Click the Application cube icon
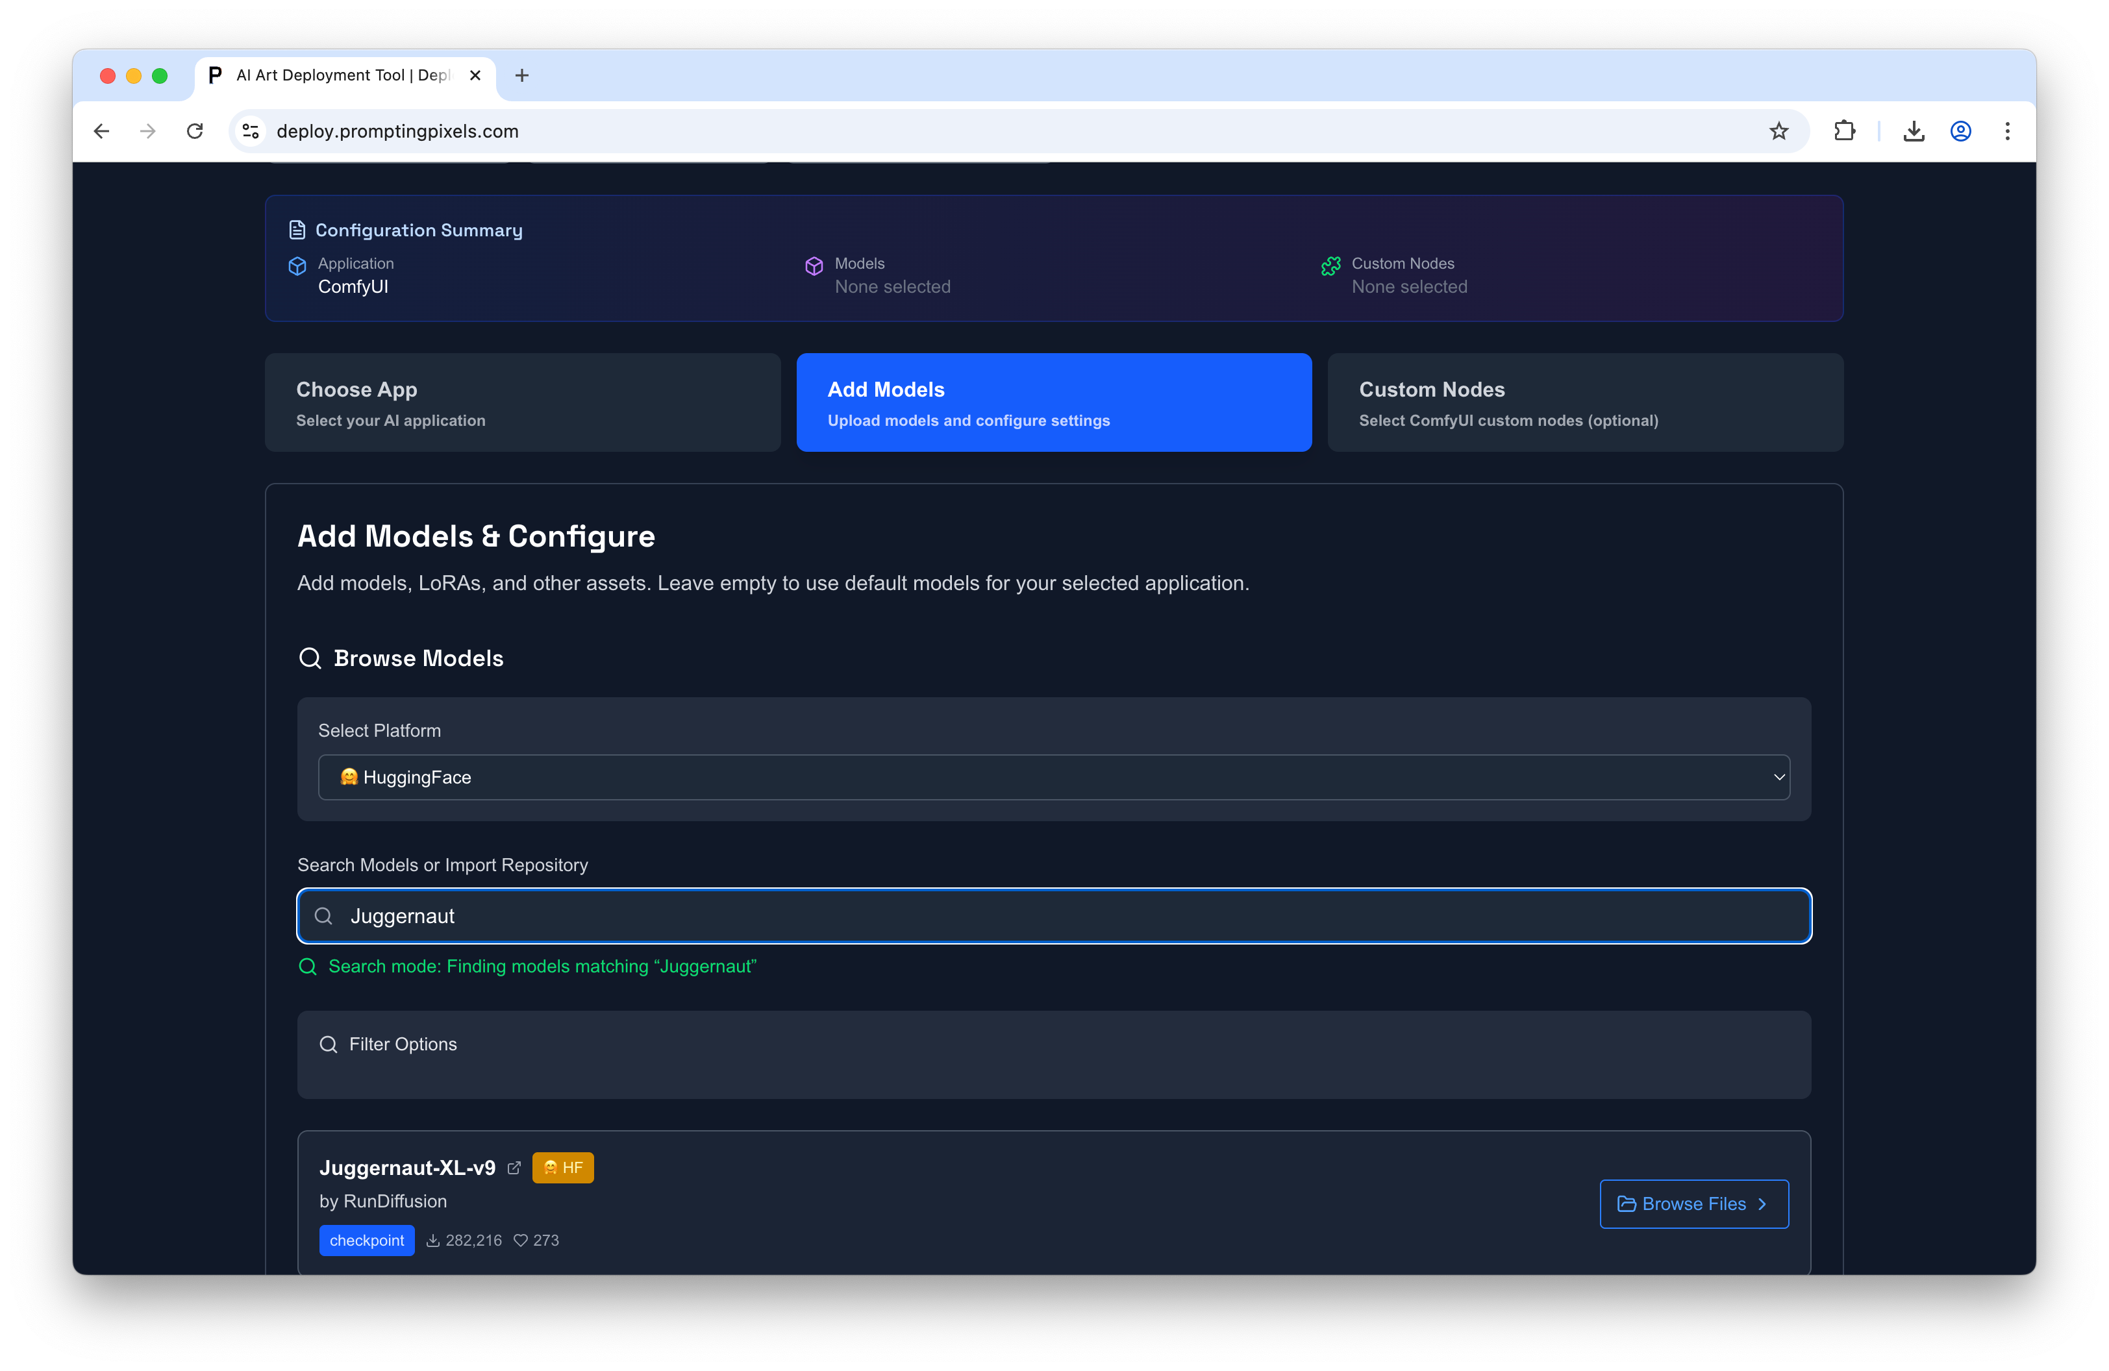The width and height of the screenshot is (2109, 1371). [297, 266]
